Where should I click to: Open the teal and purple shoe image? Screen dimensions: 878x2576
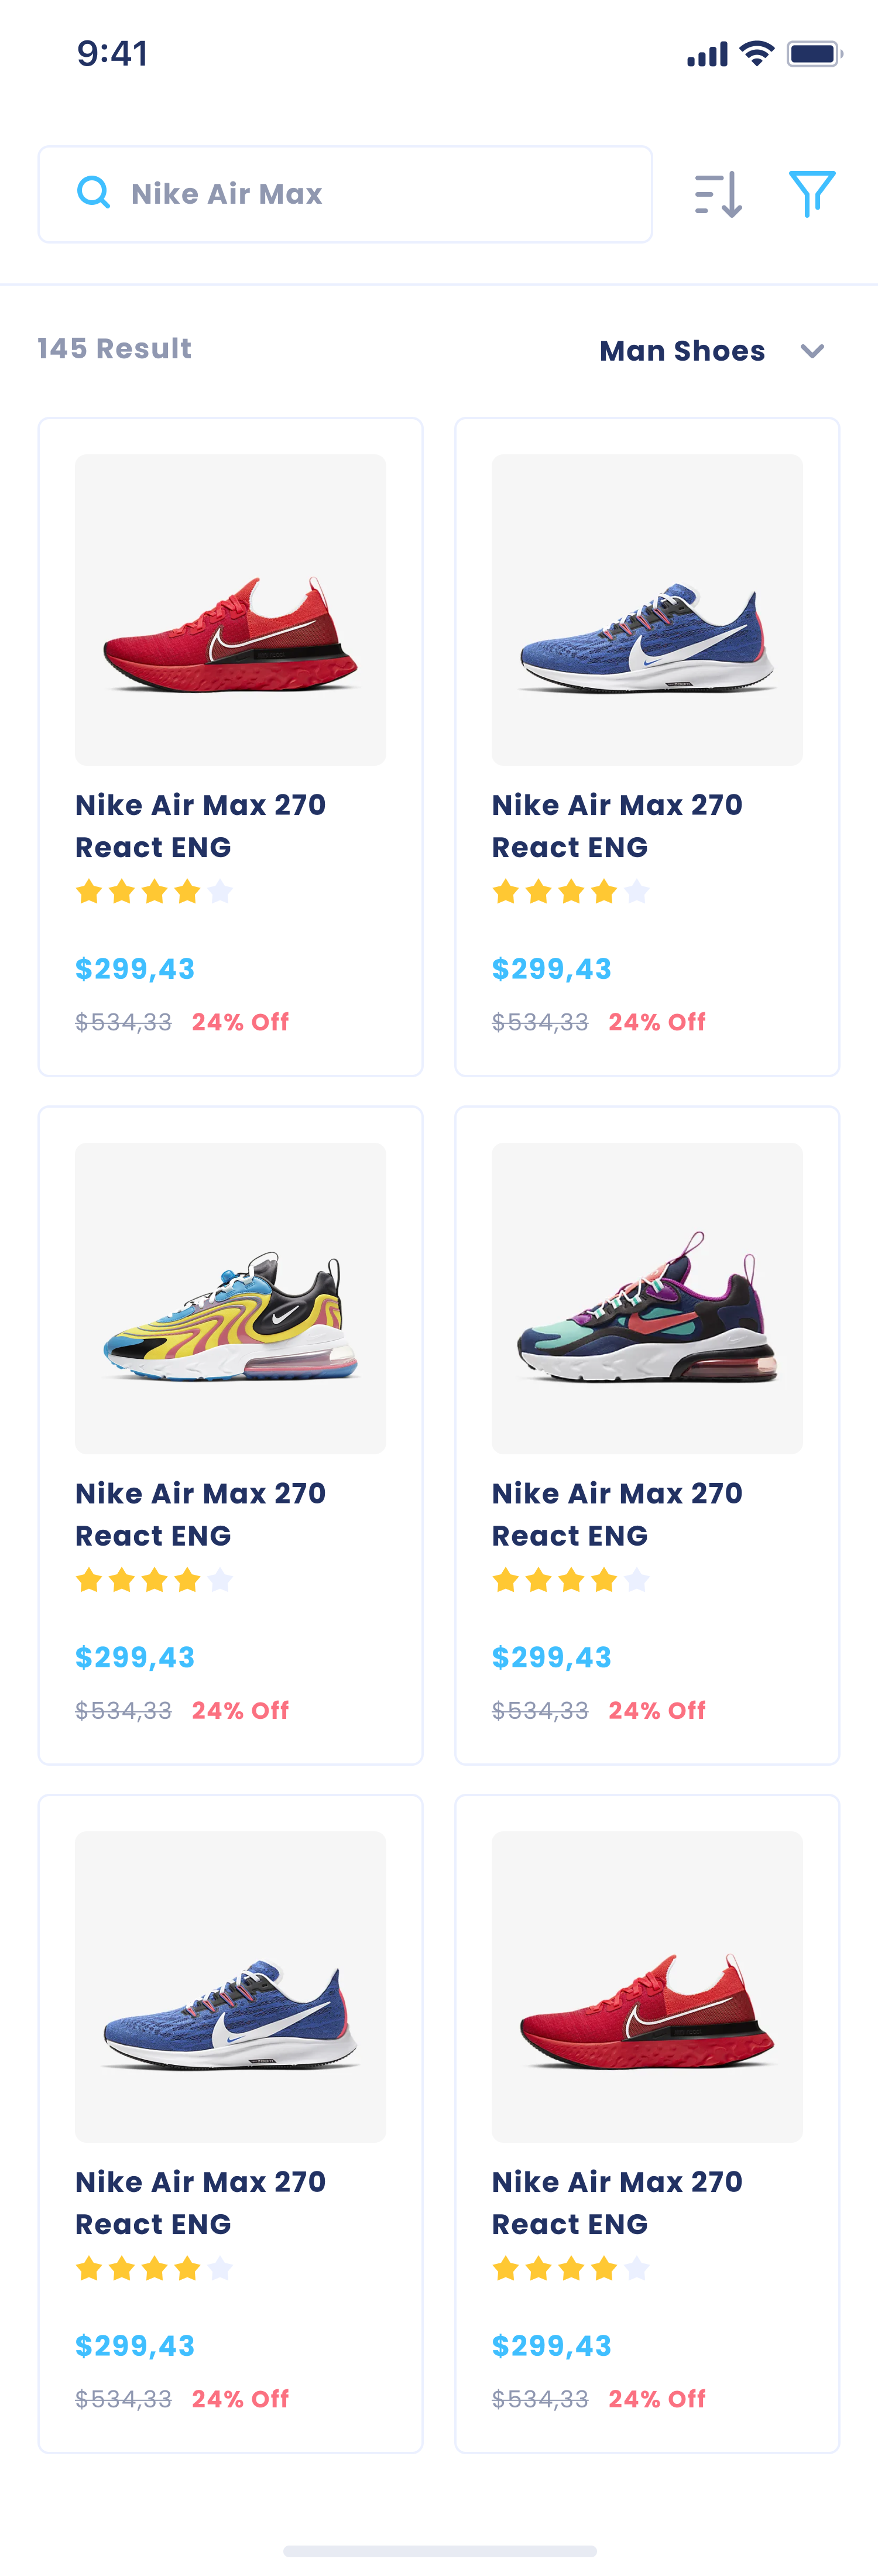[646, 1298]
